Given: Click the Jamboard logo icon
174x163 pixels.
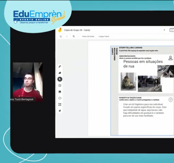Looking at the screenshot, I should pyautogui.click(x=59, y=30).
